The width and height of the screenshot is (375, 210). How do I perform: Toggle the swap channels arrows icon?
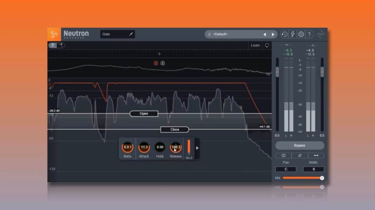pyautogui.click(x=316, y=155)
